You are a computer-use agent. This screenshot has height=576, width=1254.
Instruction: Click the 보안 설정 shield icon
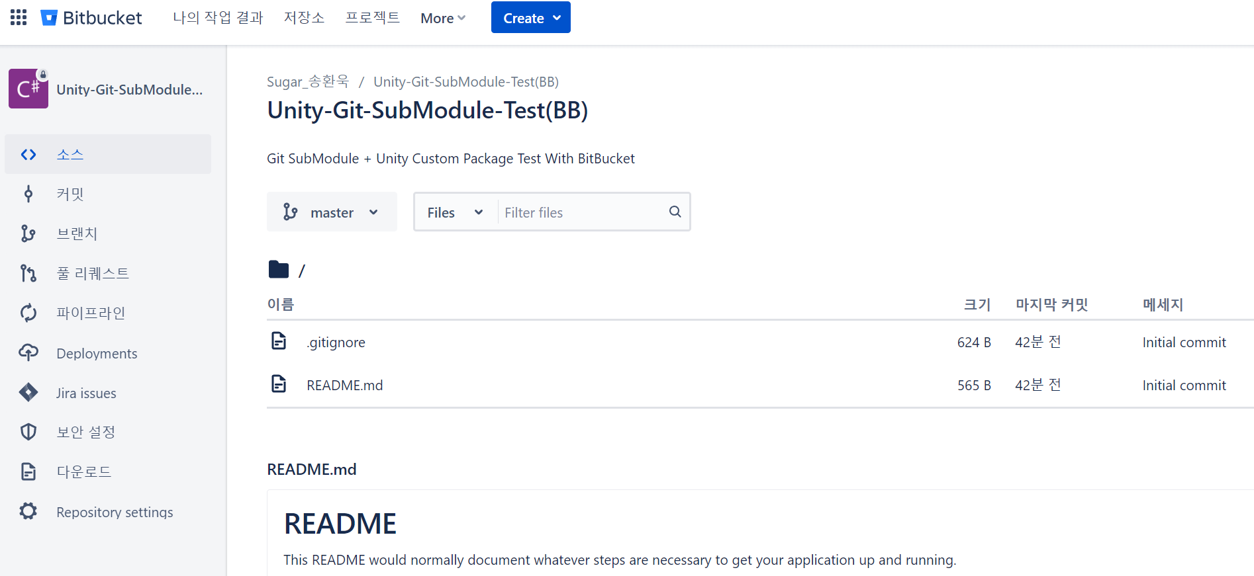(28, 432)
